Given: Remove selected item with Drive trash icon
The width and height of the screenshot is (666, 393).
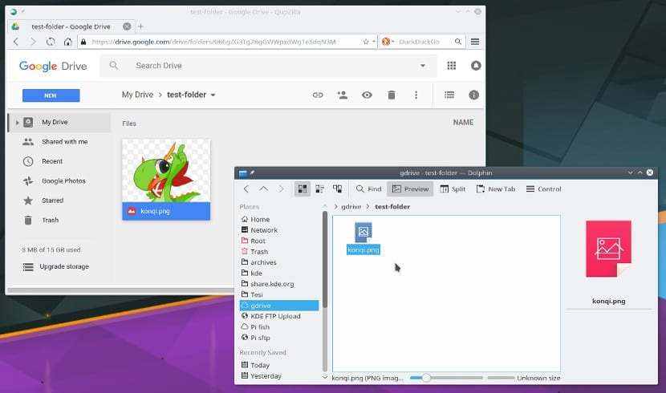Looking at the screenshot, I should 392,95.
